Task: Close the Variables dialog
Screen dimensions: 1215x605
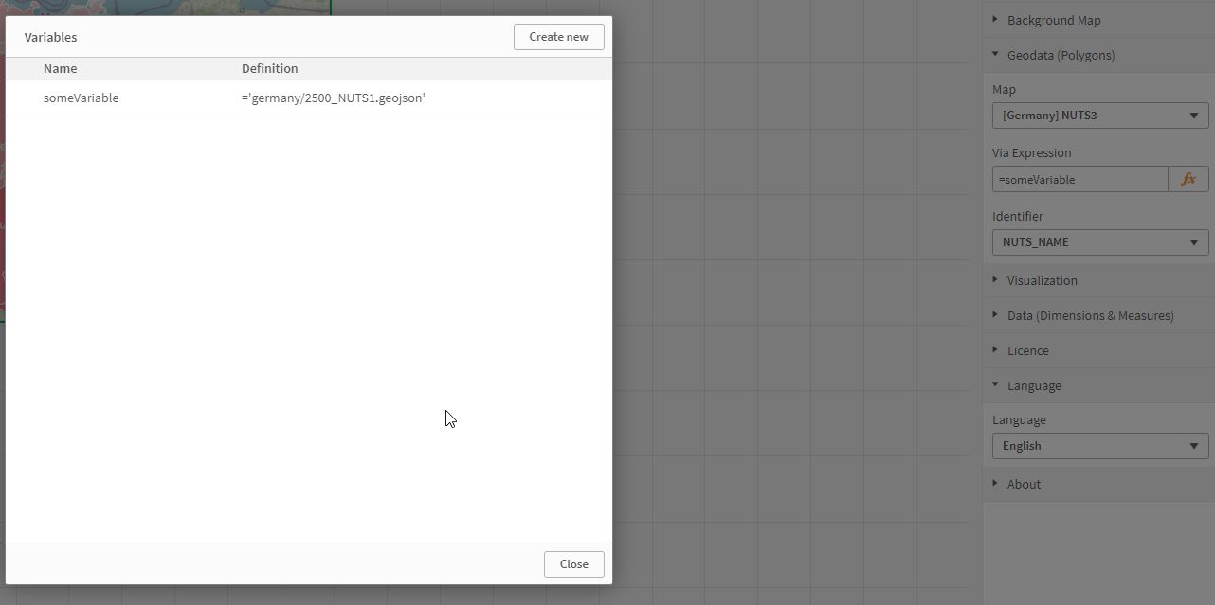Action: pos(573,563)
